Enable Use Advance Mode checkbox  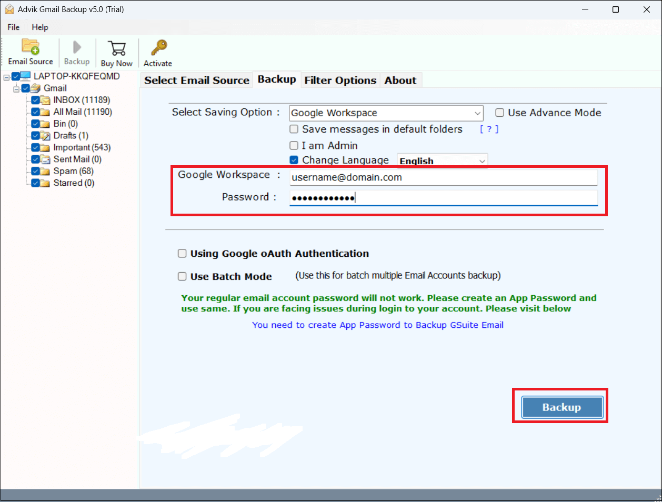500,113
